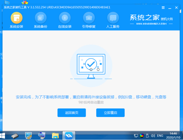Open the memory chip tool in taskbar
The image size is (183, 140).
[15, 136]
